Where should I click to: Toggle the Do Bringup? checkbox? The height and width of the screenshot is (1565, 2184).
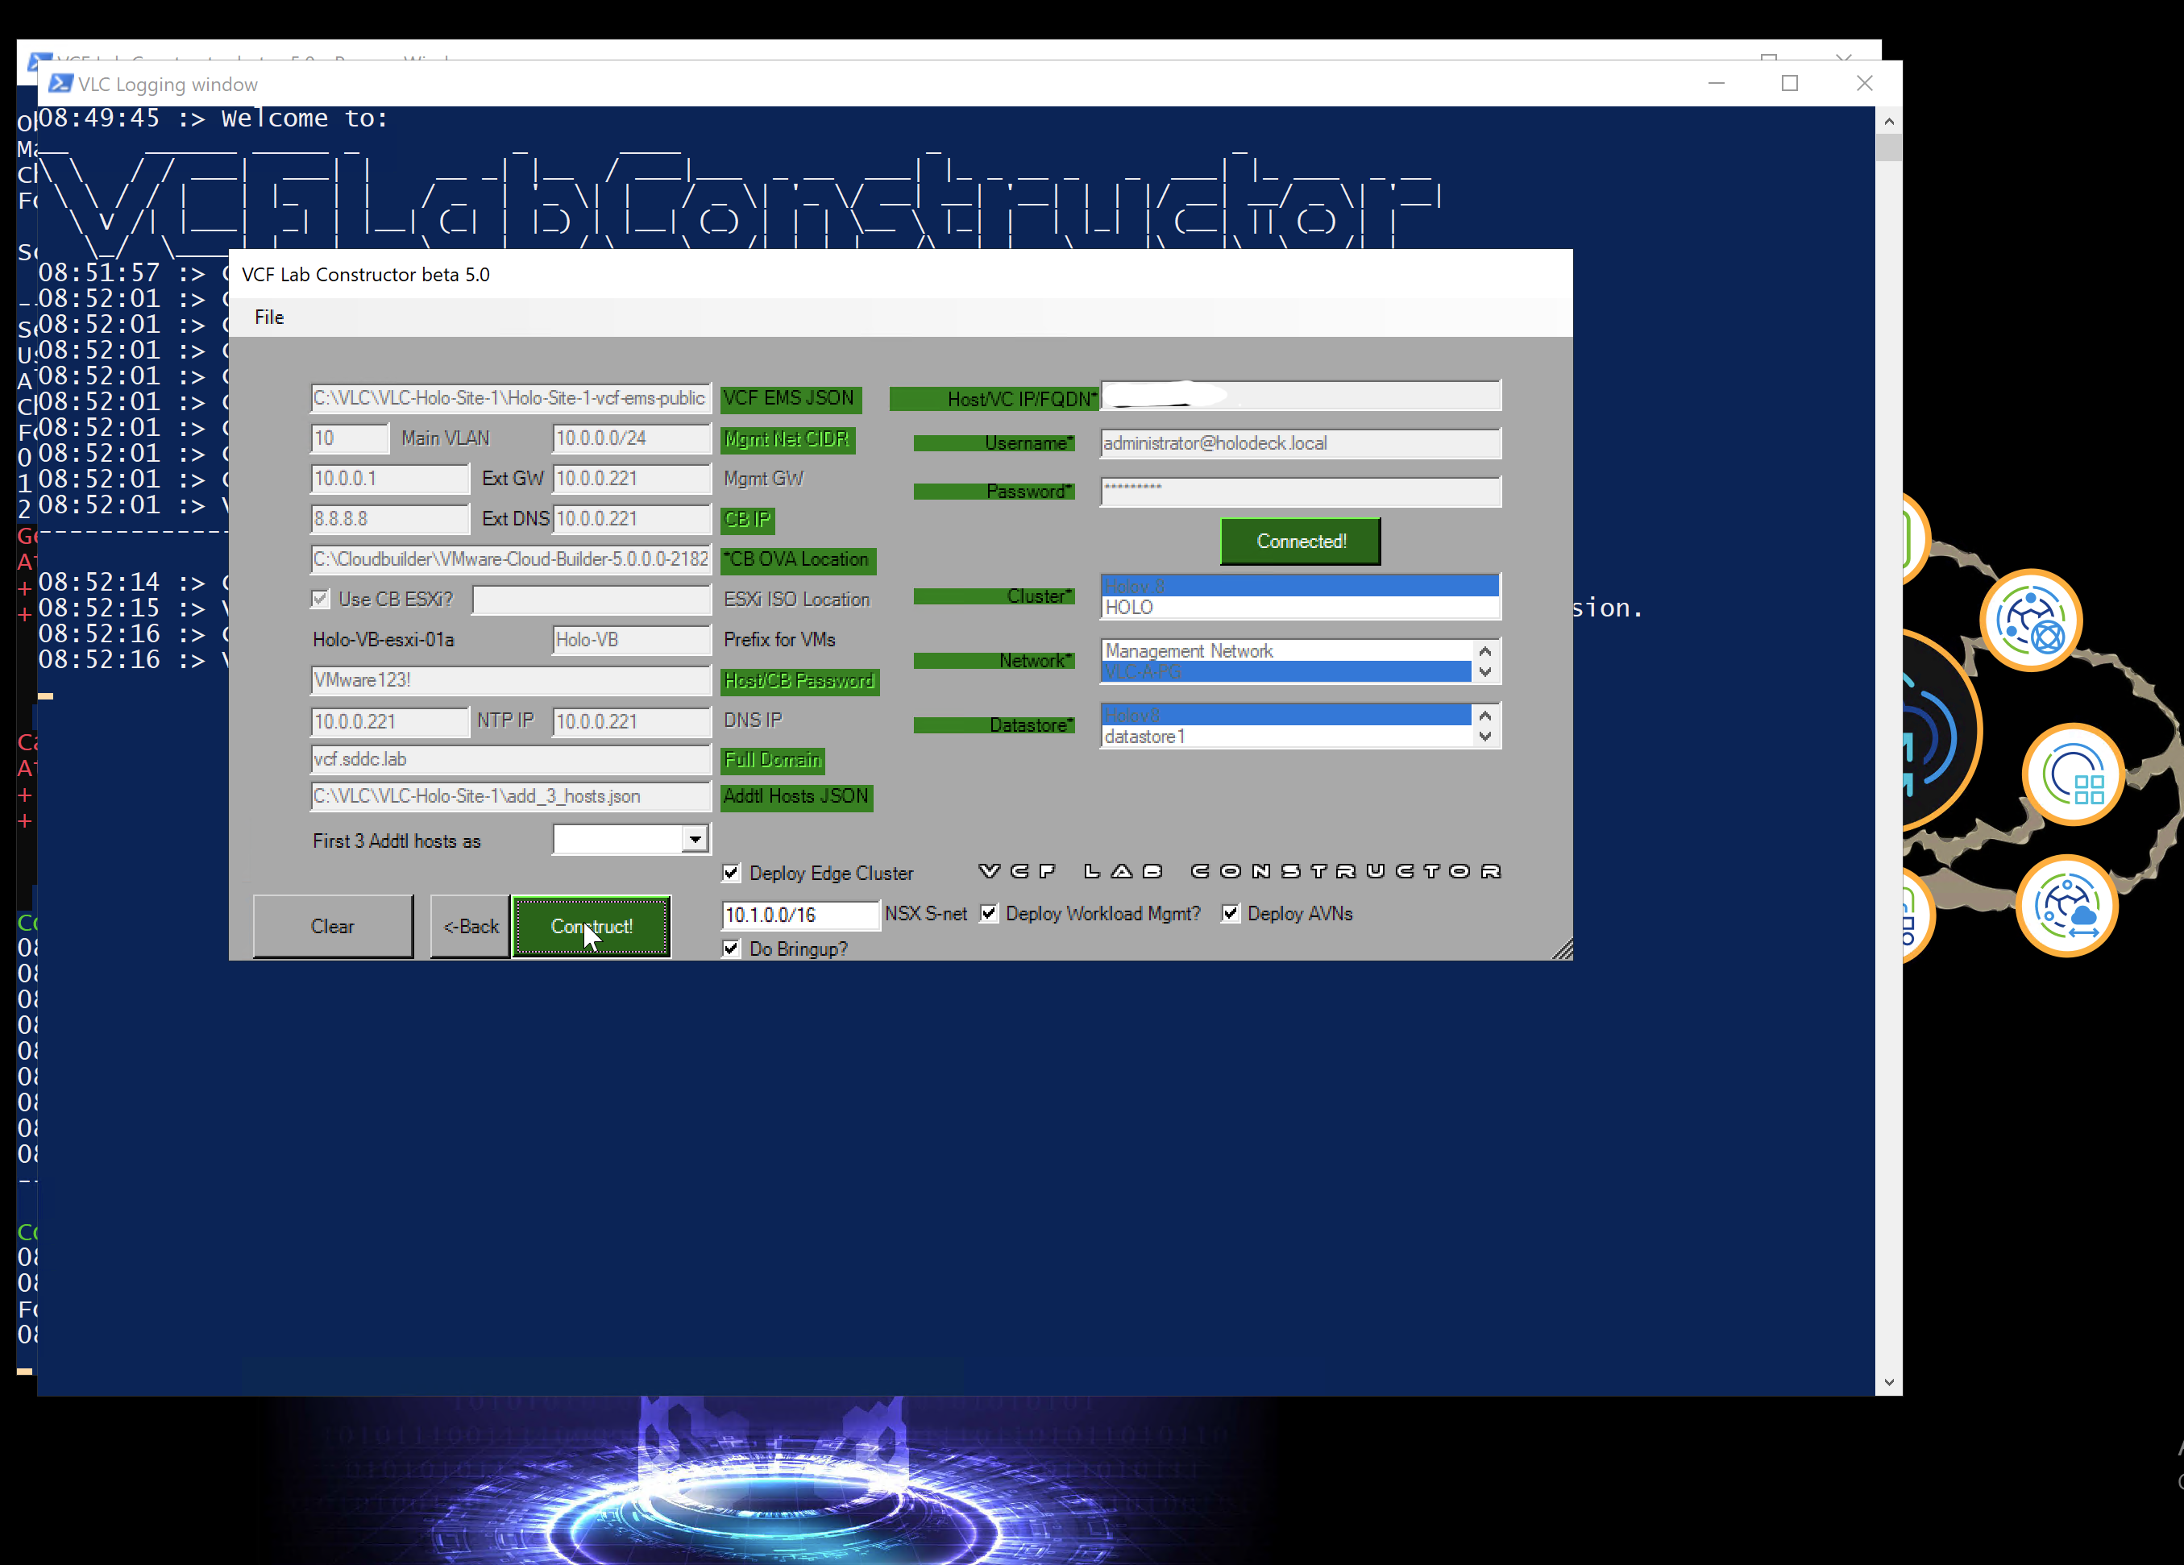point(732,949)
